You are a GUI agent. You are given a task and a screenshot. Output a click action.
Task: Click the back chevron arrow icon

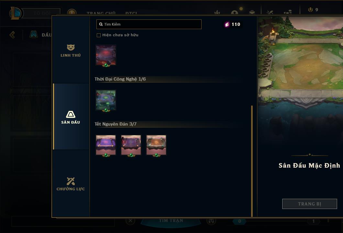(x=12, y=35)
